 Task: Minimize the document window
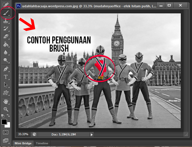pyautogui.click(x=161, y=5)
